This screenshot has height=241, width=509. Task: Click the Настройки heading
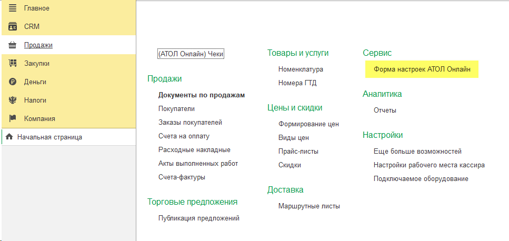[x=383, y=135]
